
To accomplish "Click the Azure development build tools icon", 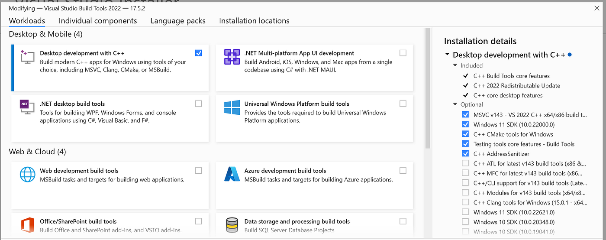I will point(232,174).
